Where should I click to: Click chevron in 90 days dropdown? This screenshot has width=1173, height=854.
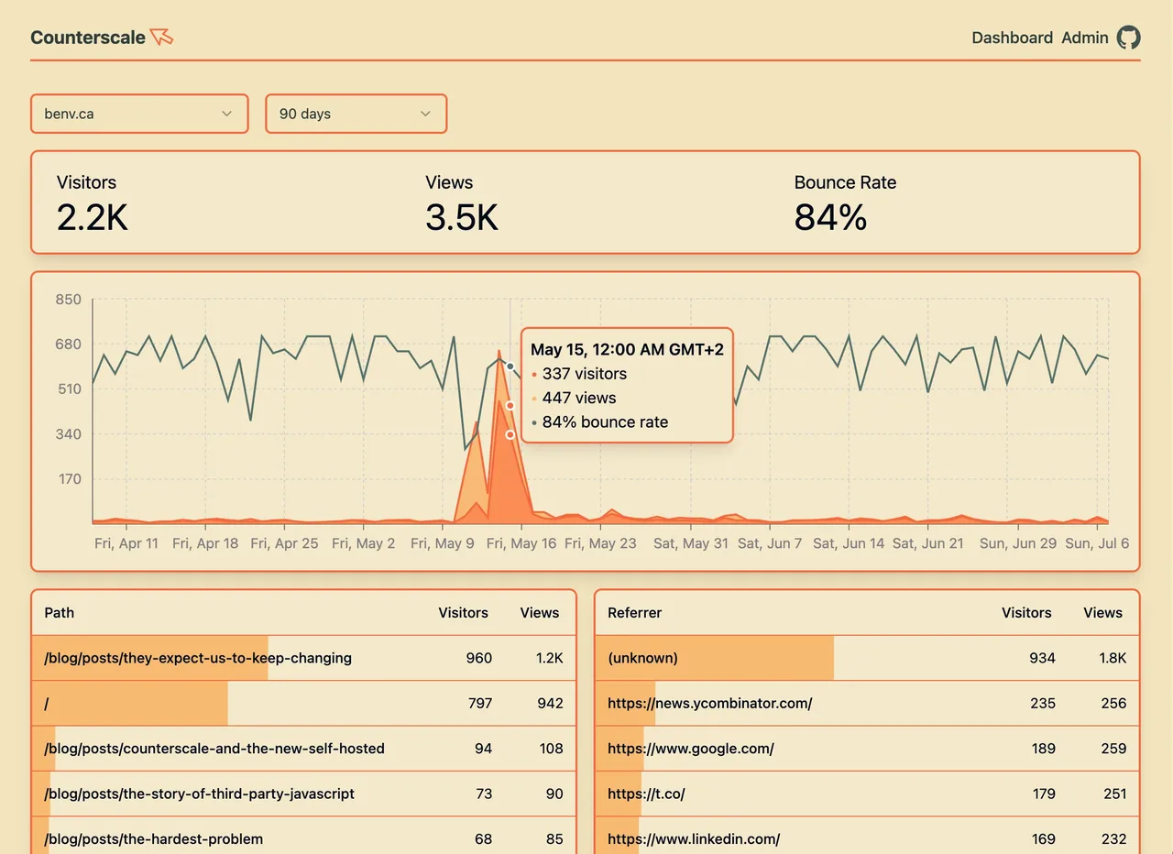[425, 114]
